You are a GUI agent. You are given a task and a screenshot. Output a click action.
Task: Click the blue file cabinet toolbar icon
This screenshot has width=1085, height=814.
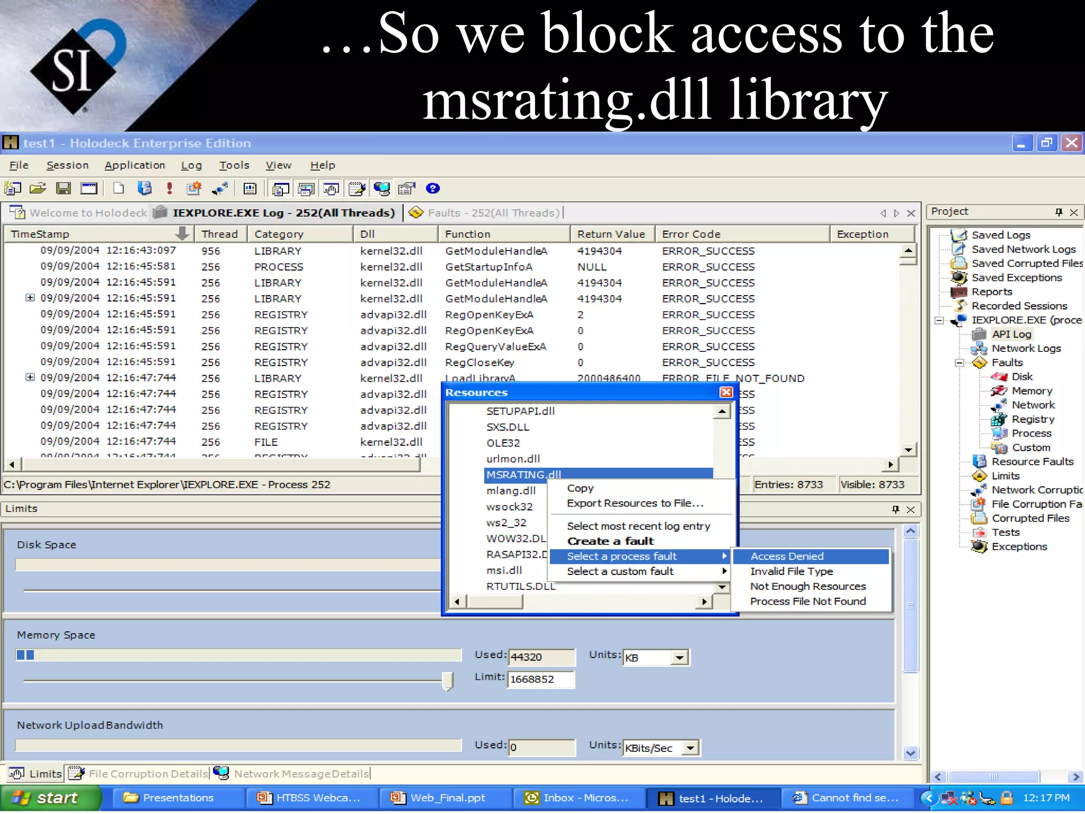pyautogui.click(x=144, y=188)
